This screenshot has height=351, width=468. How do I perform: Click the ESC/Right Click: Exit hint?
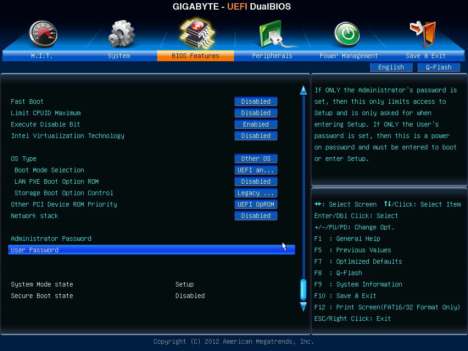(x=352, y=319)
